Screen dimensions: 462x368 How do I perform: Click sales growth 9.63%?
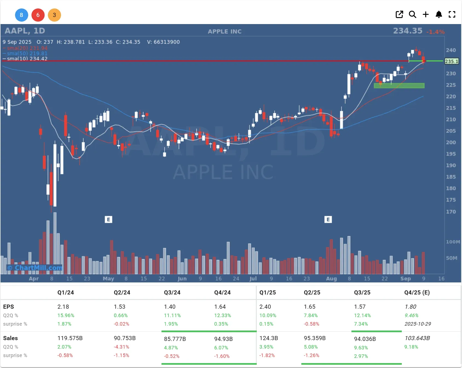(x=361, y=348)
